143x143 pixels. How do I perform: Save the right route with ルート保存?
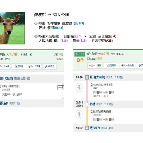95,65
